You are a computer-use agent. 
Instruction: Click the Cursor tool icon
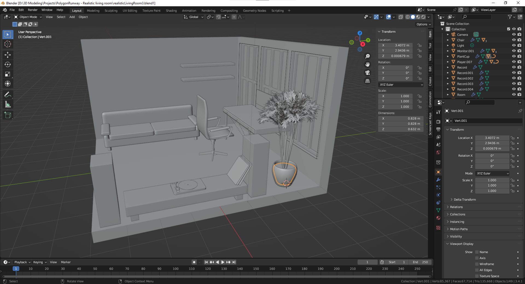point(8,44)
